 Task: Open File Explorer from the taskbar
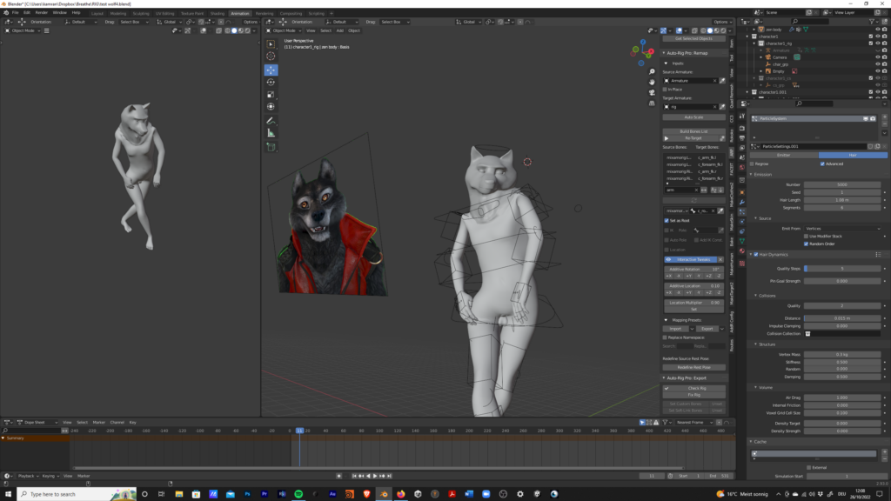point(179,494)
